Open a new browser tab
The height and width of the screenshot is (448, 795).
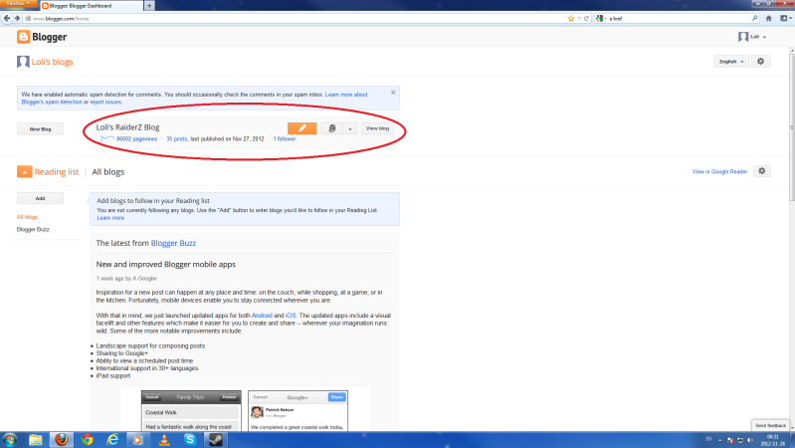coord(149,6)
